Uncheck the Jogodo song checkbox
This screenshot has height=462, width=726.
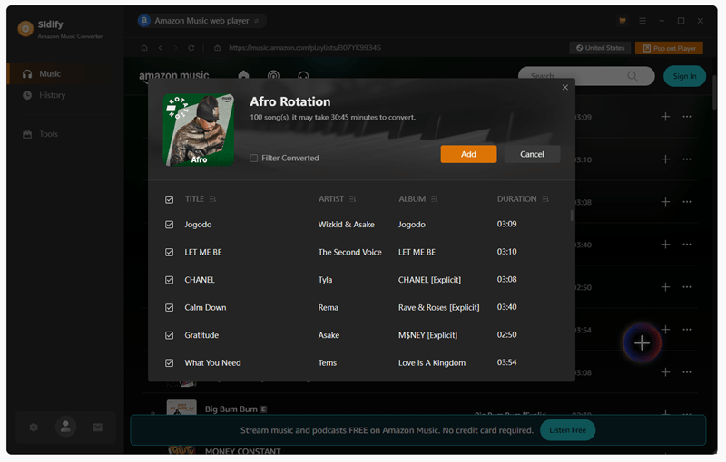170,225
